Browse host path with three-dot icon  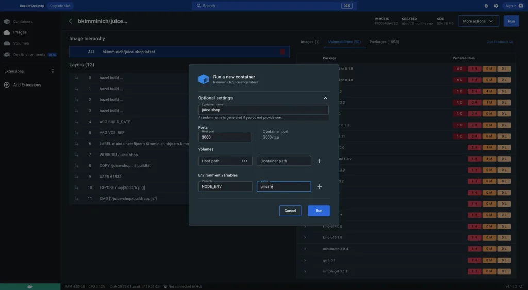tap(245, 161)
